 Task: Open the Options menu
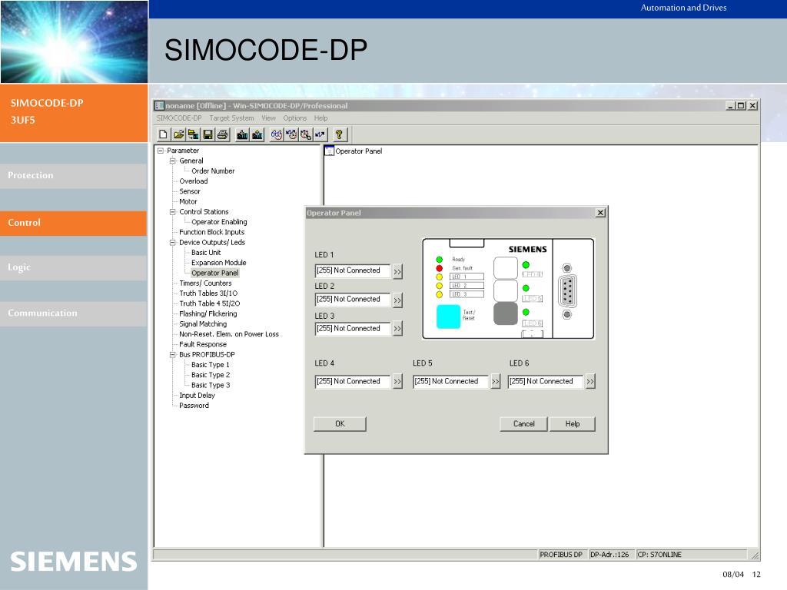(294, 118)
